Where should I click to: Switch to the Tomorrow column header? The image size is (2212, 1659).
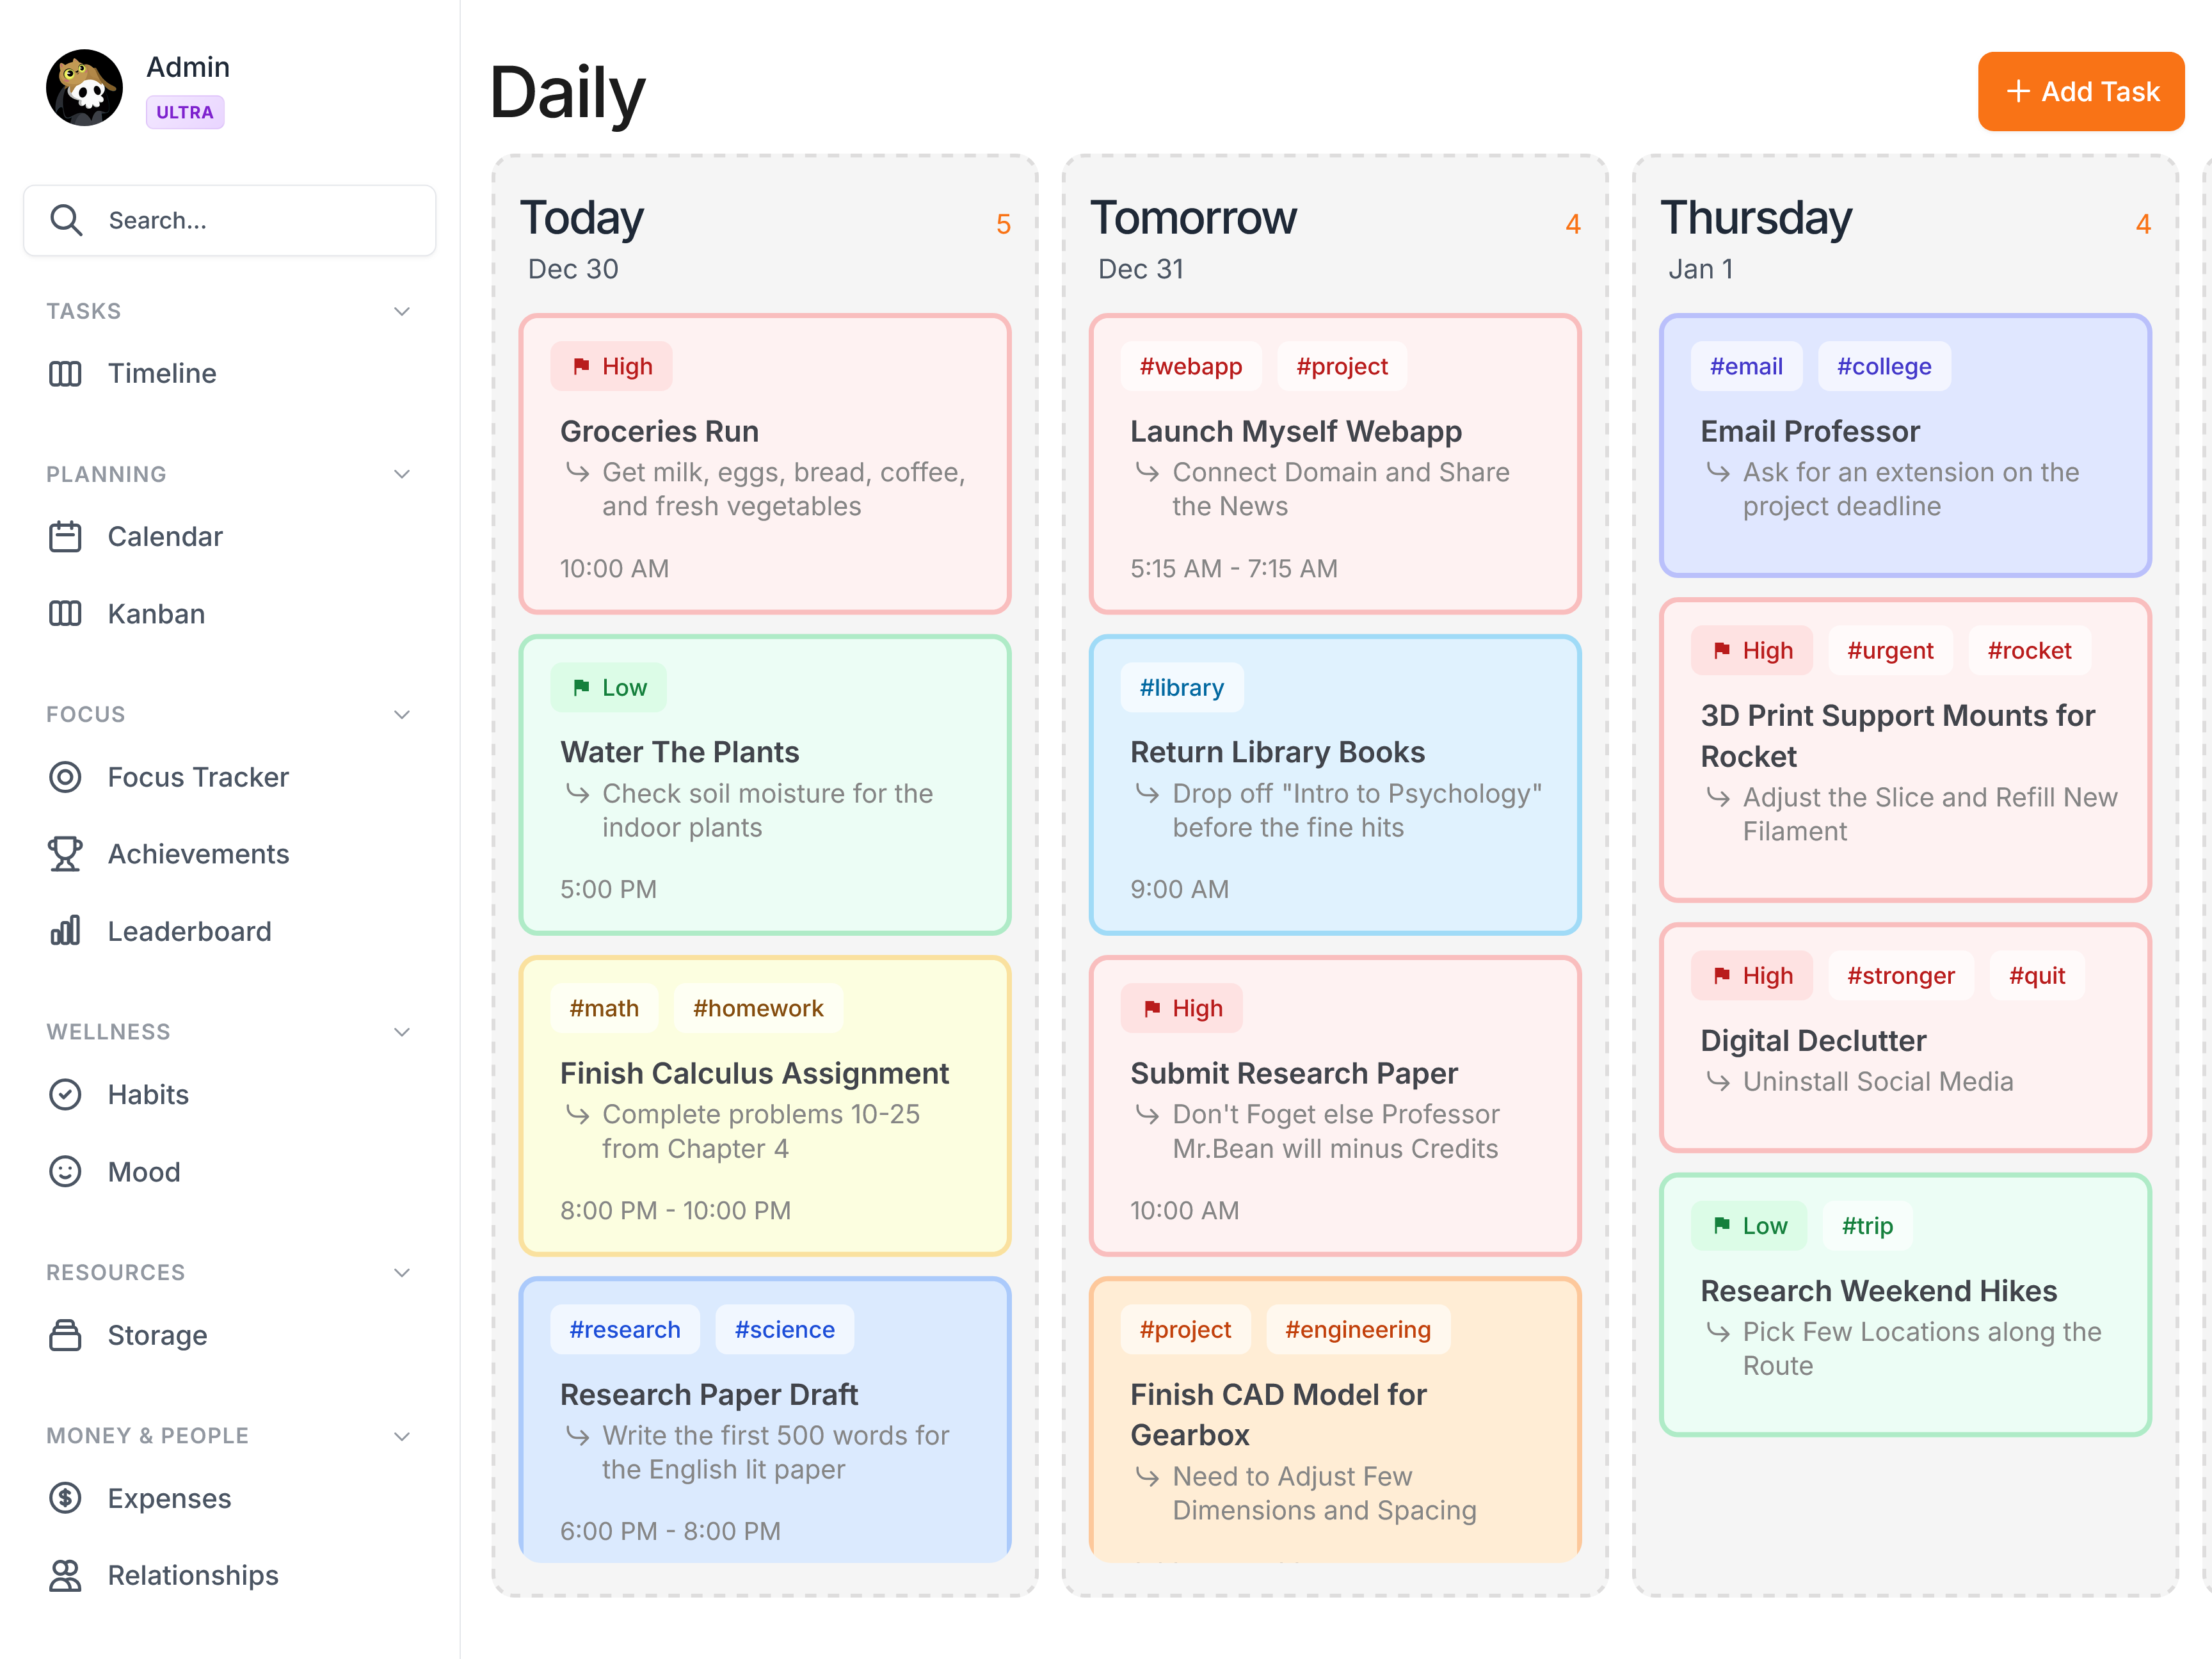tap(1194, 218)
